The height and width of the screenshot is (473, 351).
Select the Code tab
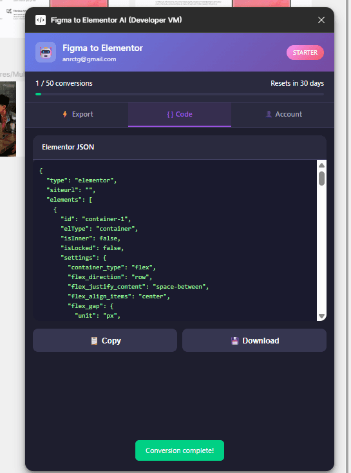[x=180, y=114]
